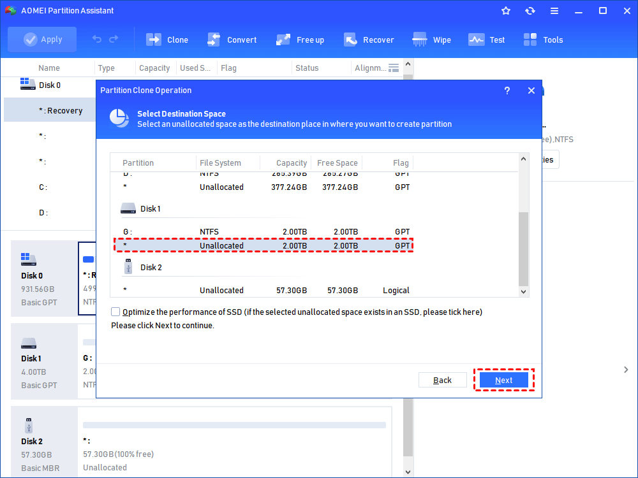Select the Clone tool in the toolbar
This screenshot has height=478, width=638.
tap(167, 39)
